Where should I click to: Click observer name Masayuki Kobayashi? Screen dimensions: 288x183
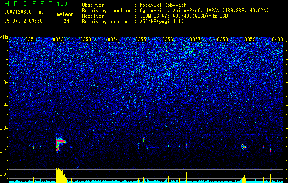click(x=164, y=5)
